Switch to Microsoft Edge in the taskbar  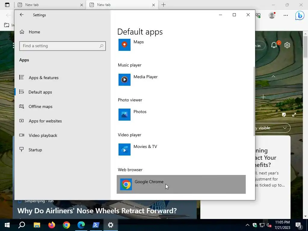pos(81,225)
